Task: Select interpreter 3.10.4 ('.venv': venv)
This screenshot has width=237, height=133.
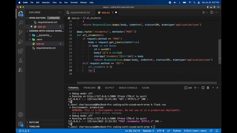Action: point(195,131)
